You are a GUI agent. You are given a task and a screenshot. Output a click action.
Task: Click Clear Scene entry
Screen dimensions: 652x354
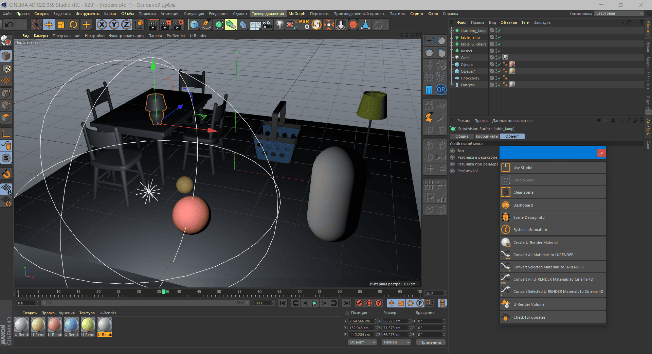tap(553, 192)
